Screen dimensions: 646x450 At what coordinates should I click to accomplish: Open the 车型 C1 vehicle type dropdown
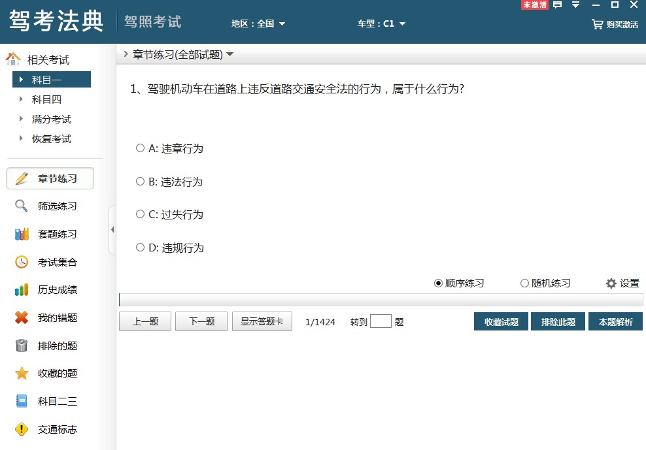(382, 24)
